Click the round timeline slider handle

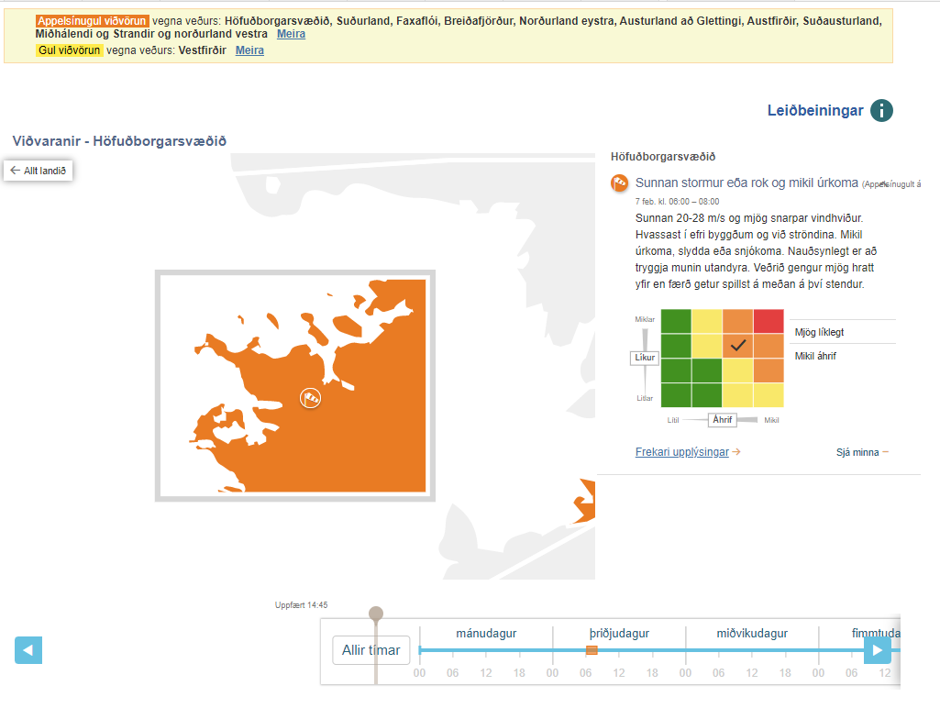click(x=376, y=614)
